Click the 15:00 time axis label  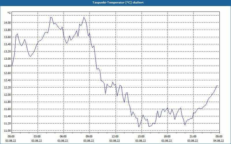[x=141, y=137]
